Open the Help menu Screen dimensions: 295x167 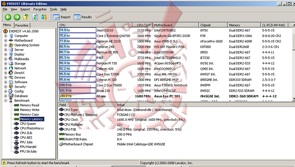pyautogui.click(x=63, y=9)
